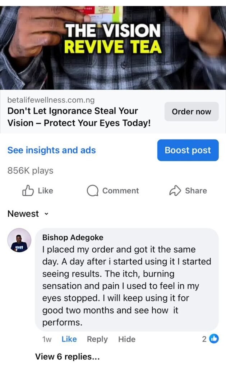Click the Boost post button
The image size is (226, 369).
[x=188, y=150]
